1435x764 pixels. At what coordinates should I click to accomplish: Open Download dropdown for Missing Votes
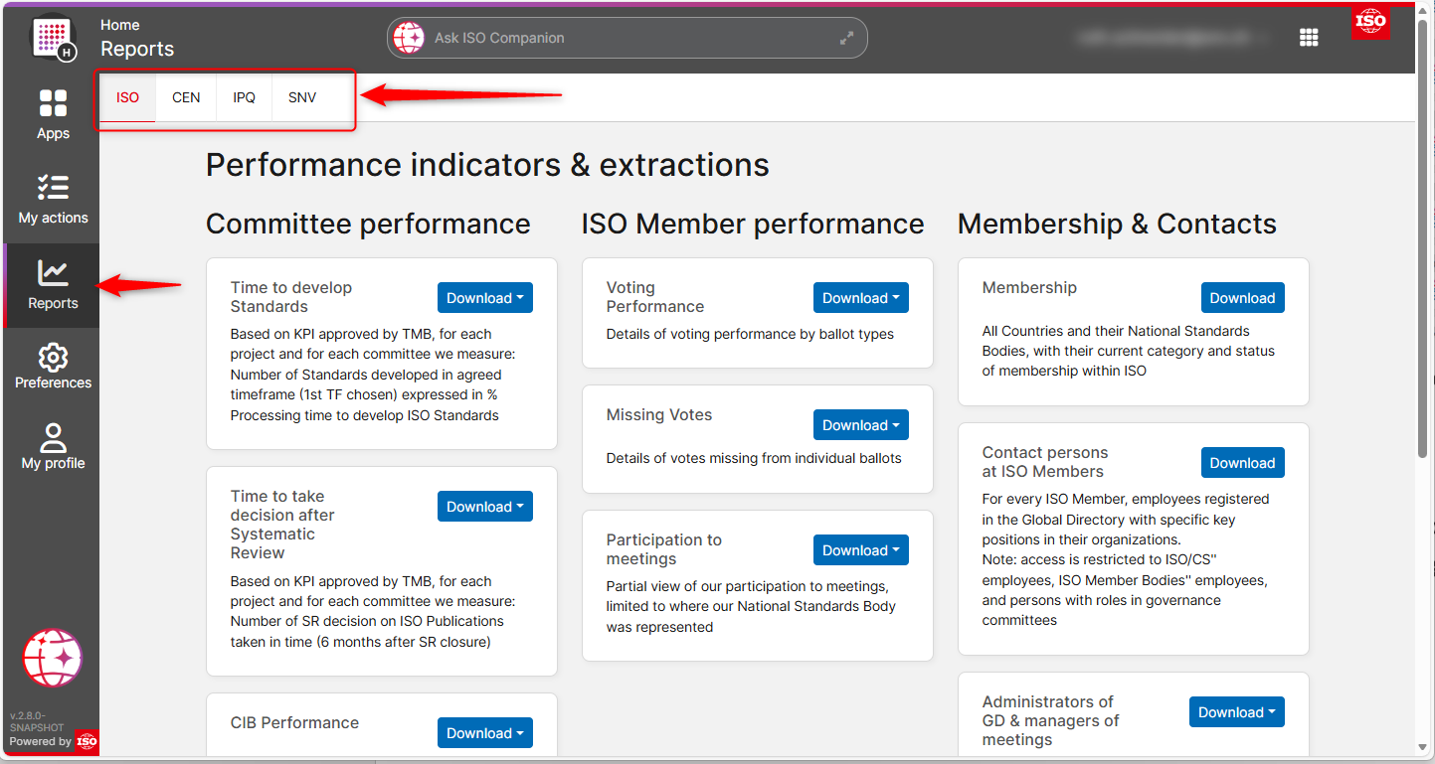pyautogui.click(x=861, y=425)
